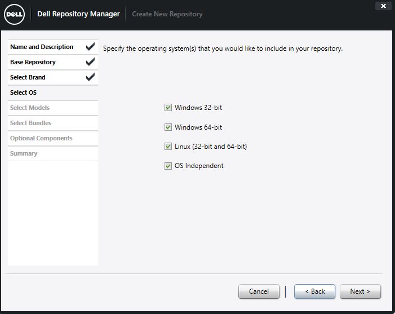Click the Dell logo icon
This screenshot has width=395, height=314.
click(x=14, y=14)
